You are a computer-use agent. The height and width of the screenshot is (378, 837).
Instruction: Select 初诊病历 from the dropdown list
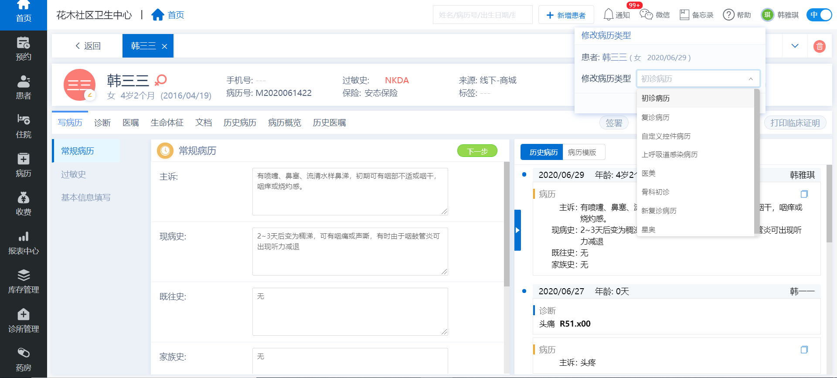[695, 98]
